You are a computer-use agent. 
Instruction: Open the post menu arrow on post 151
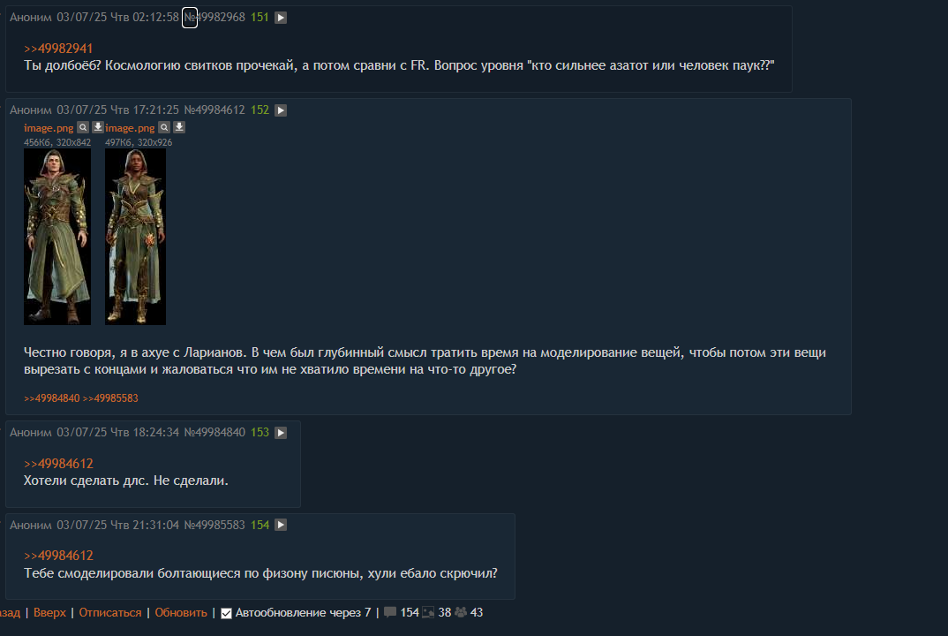(x=281, y=18)
